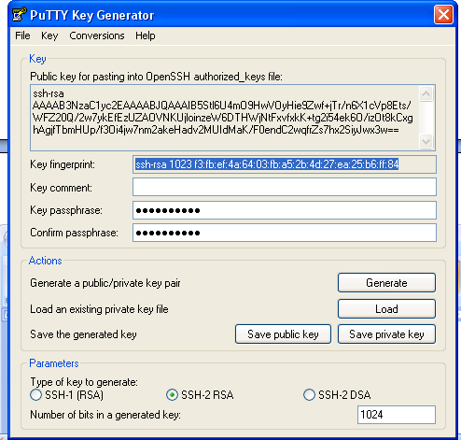Click the Load button
Viewport: 461px width, 440px height.
coord(386,309)
